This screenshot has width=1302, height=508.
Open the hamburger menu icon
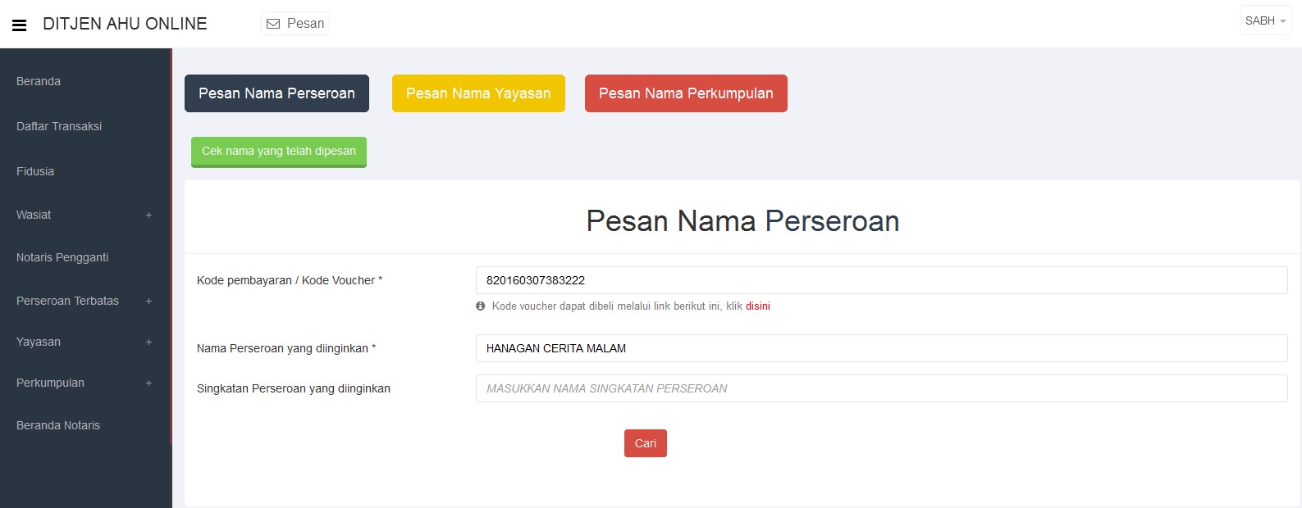(x=20, y=25)
